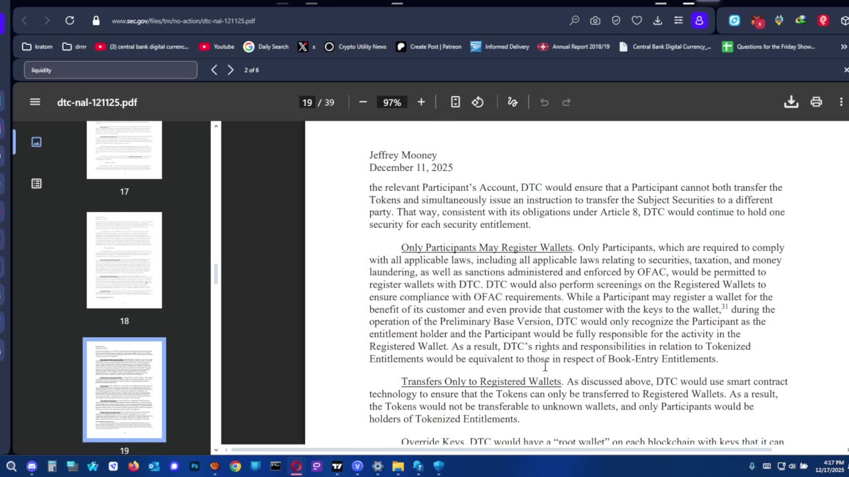Viewport: 849px width, 477px height.
Task: Show thumbnails view in PDF sidebar
Action: coord(36,142)
